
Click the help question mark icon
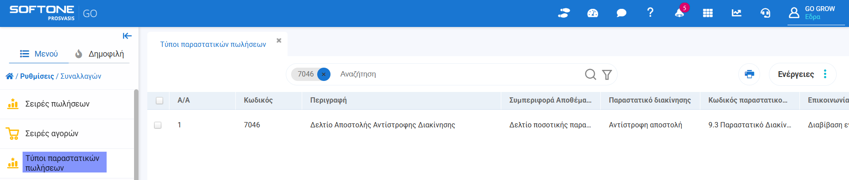[650, 12]
